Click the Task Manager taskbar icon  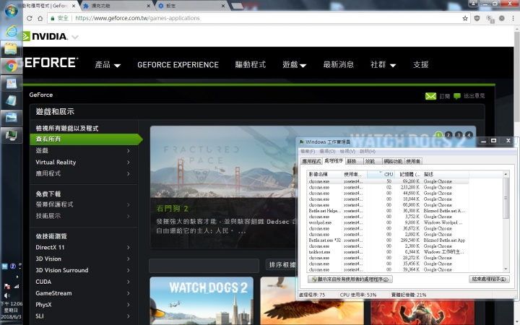[x=11, y=134]
